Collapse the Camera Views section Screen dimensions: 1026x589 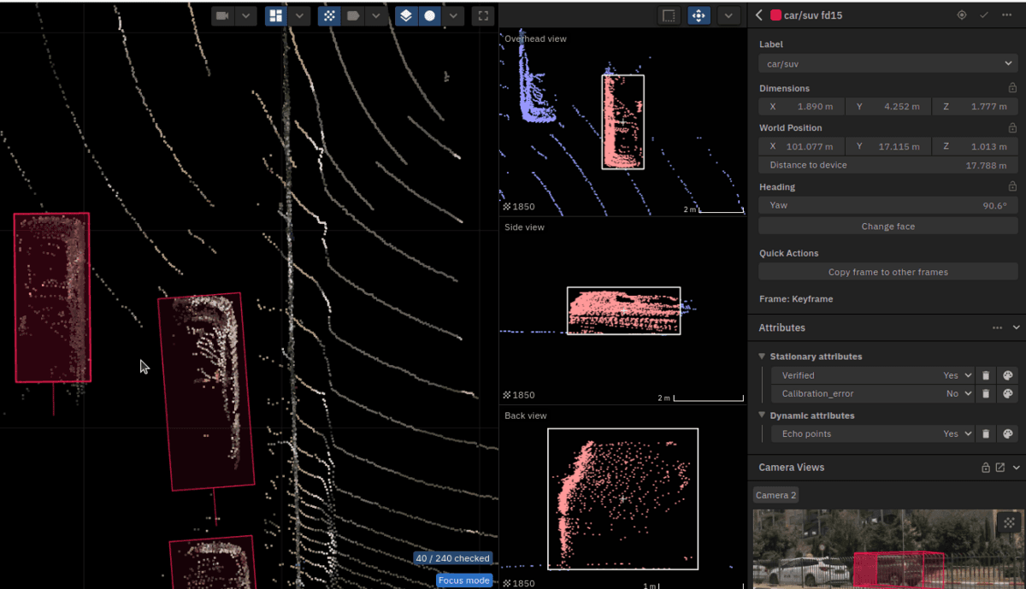point(1017,468)
